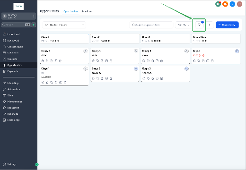Click the Empty Stage column header

(216, 39)
